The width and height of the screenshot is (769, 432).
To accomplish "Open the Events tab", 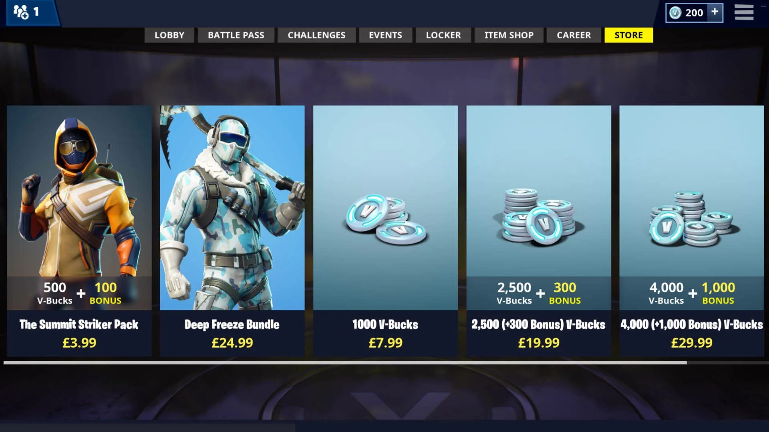I will pos(385,35).
